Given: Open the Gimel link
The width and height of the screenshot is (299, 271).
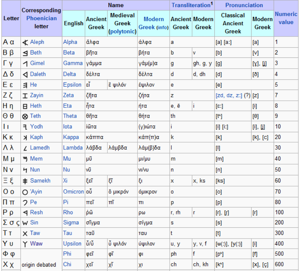Looking at the screenshot, I should click(37, 63).
